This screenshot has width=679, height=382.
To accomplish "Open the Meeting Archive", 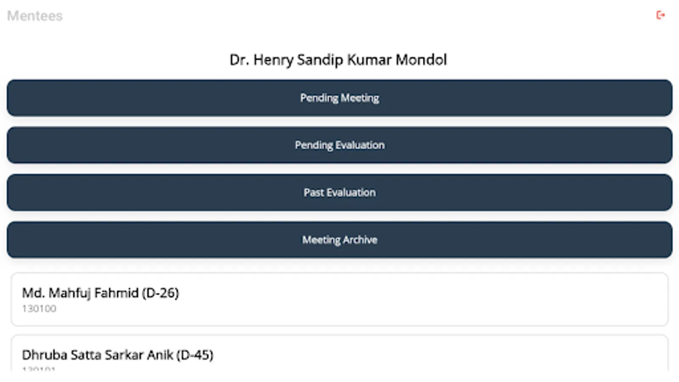I will click(x=339, y=240).
